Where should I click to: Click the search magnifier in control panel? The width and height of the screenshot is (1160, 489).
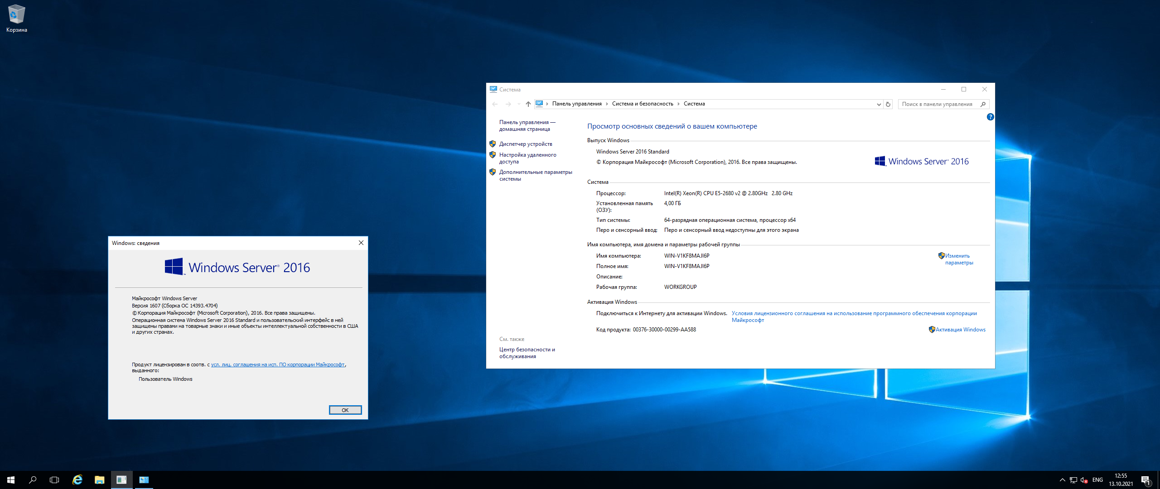click(983, 104)
